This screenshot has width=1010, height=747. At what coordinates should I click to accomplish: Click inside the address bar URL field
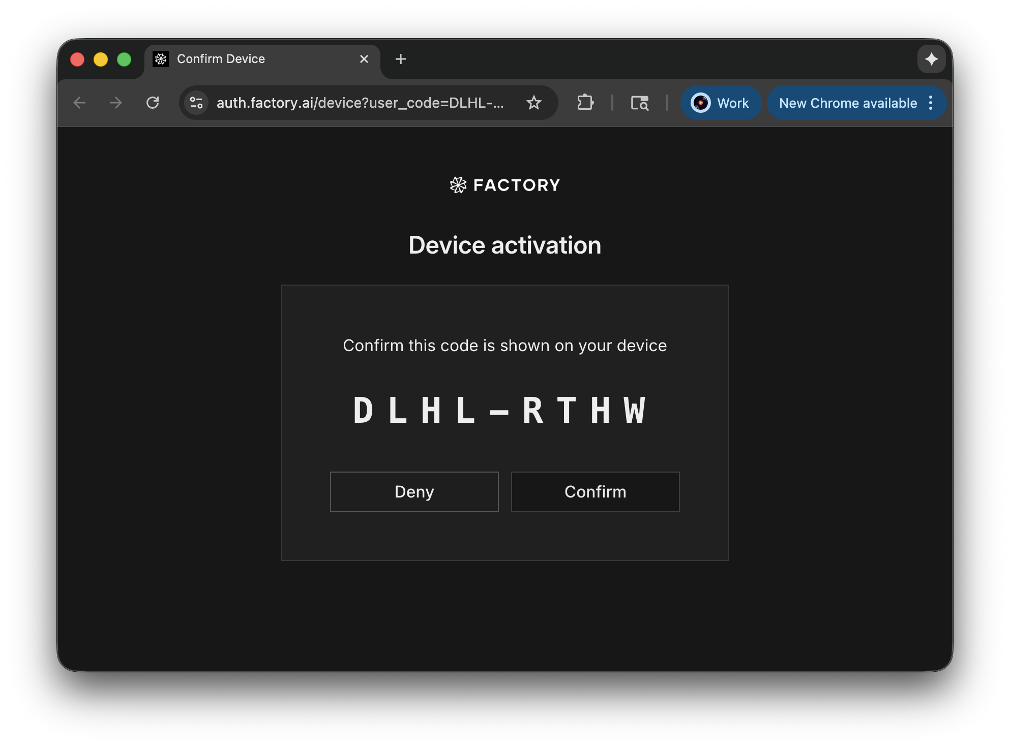pyautogui.click(x=356, y=103)
